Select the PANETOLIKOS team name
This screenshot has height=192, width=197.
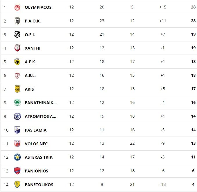click(39, 185)
